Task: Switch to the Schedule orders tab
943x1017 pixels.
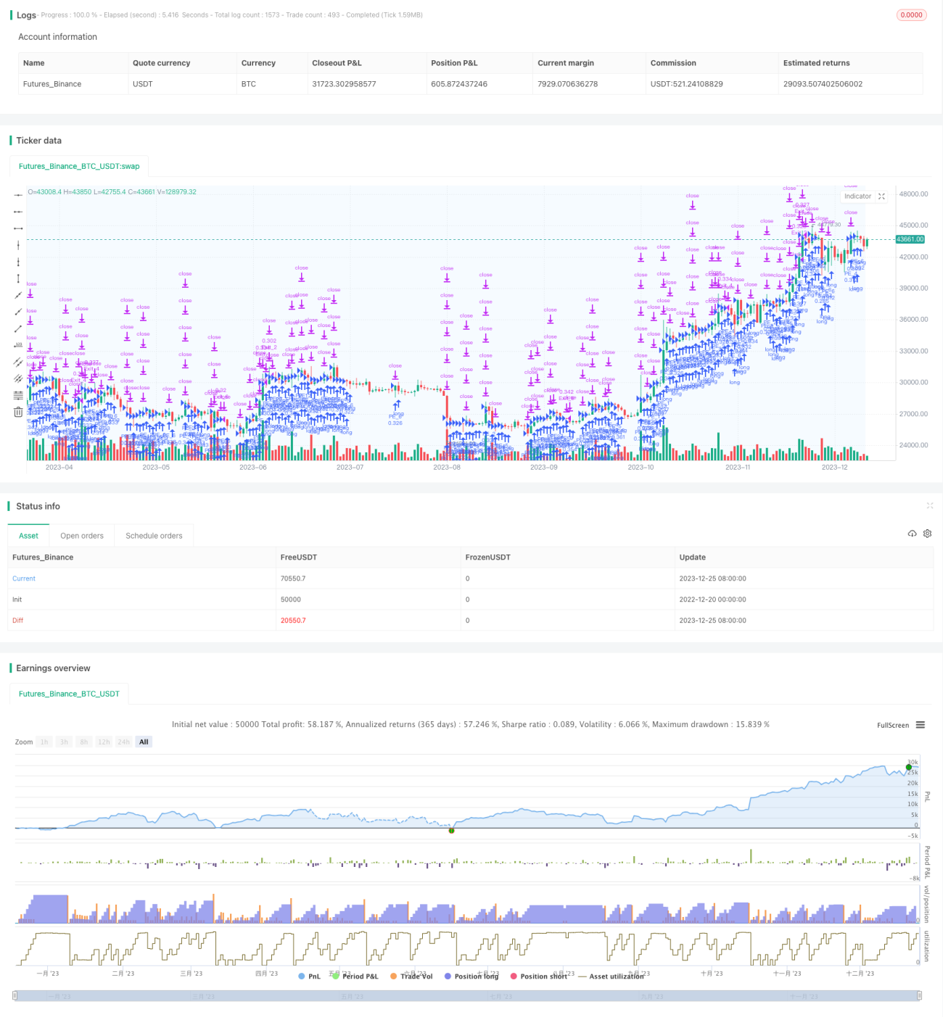Action: (x=154, y=536)
